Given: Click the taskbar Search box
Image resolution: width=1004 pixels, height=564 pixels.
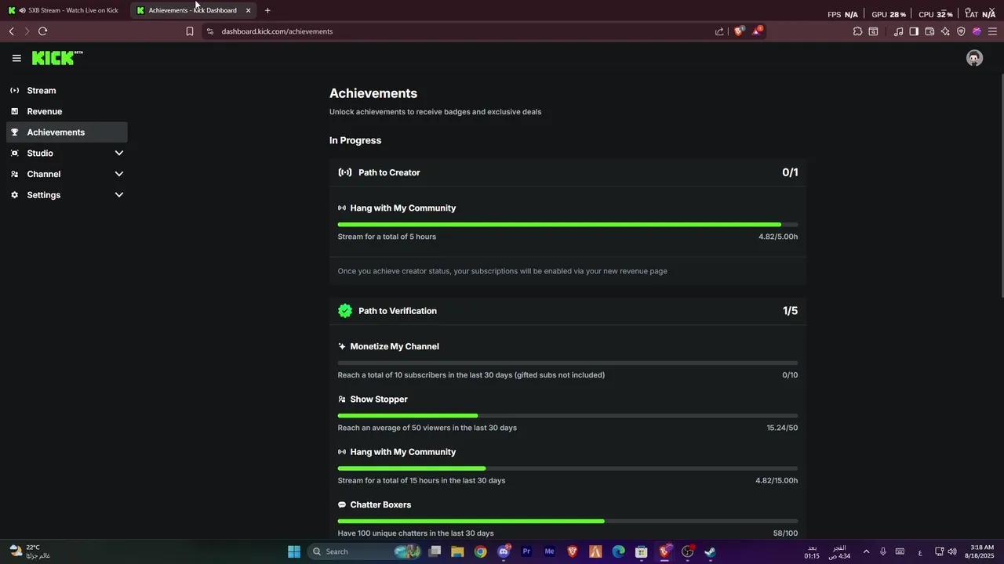Looking at the screenshot, I should pyautogui.click(x=364, y=551).
